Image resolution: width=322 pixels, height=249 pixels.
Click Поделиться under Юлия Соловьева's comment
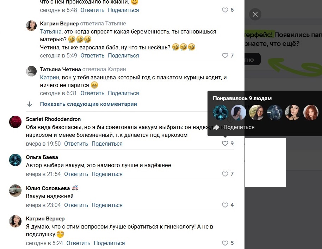pos(107,205)
